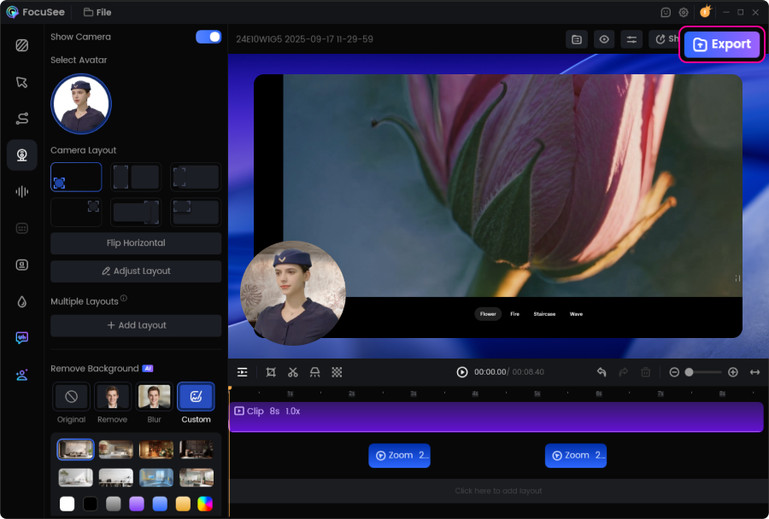Turn off the Show Camera switch
This screenshot has height=519, width=769.
pyautogui.click(x=208, y=37)
